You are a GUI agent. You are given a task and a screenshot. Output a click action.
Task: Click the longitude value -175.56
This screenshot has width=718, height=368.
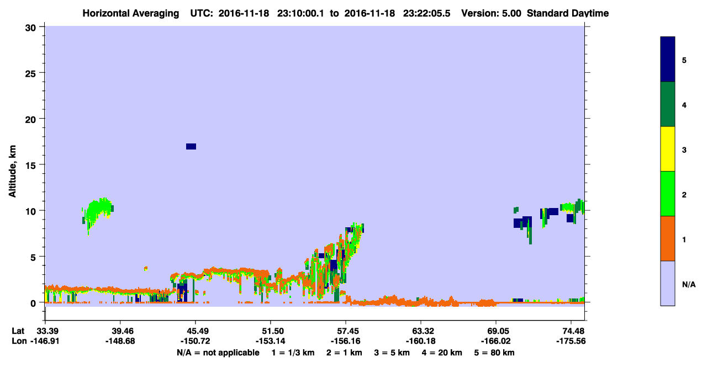point(571,341)
